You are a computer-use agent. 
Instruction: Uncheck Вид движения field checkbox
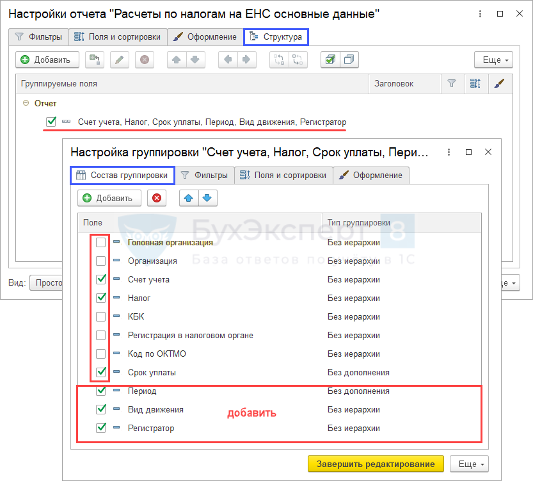click(x=100, y=409)
